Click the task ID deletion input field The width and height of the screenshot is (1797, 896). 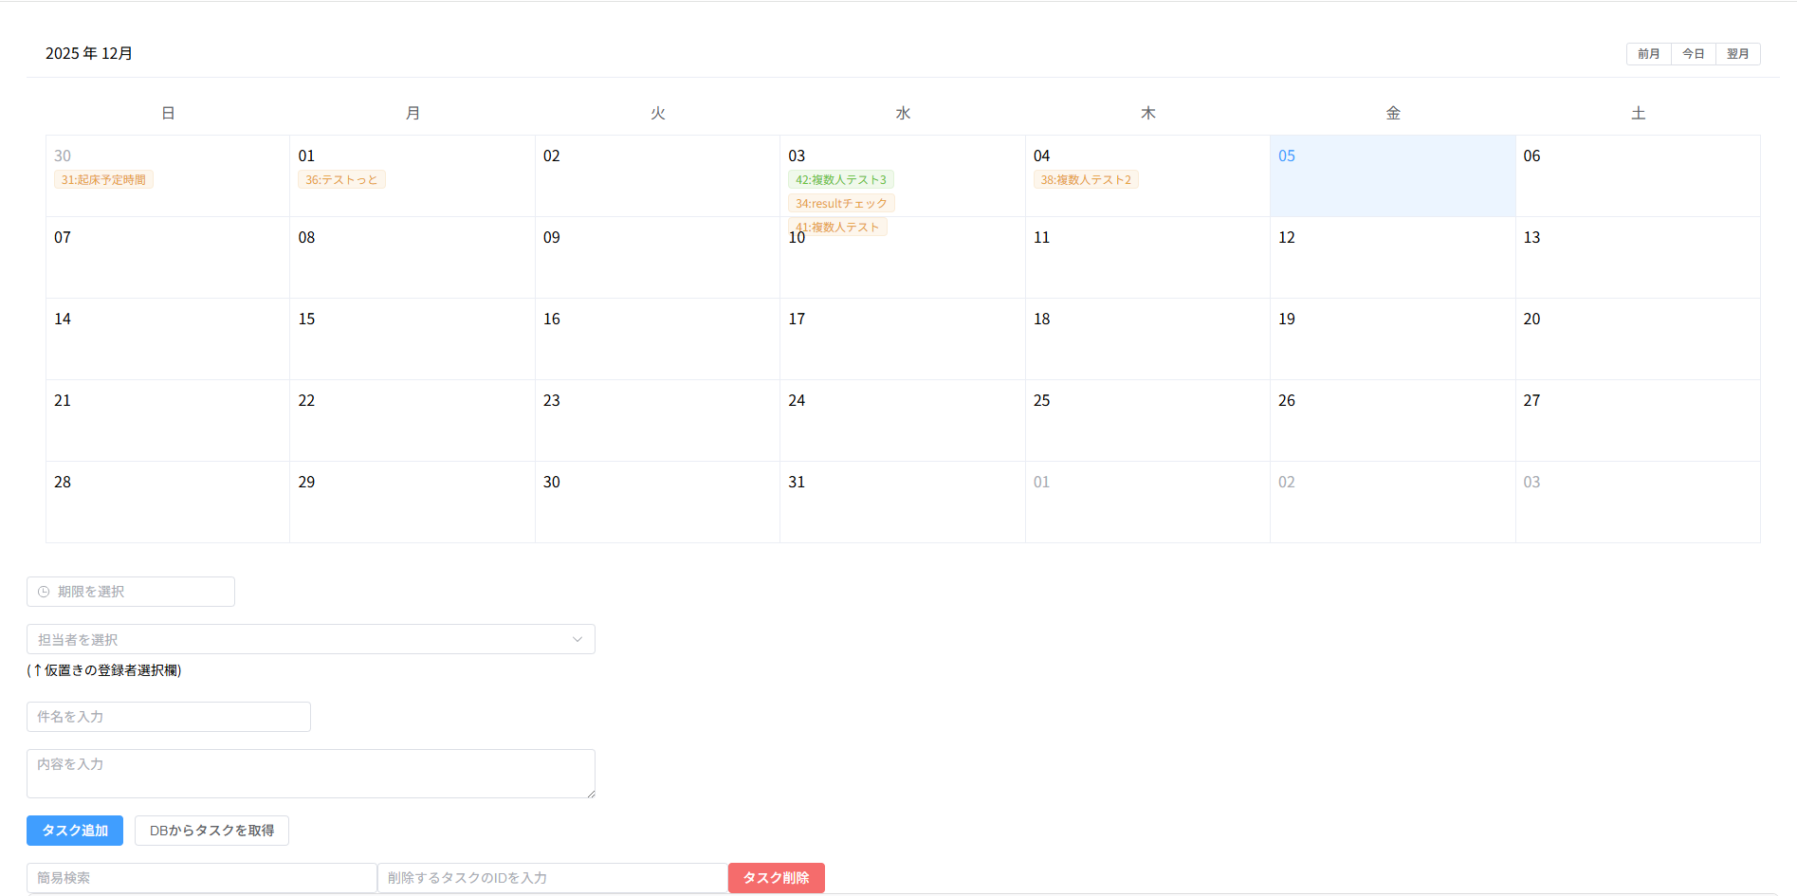(x=552, y=878)
